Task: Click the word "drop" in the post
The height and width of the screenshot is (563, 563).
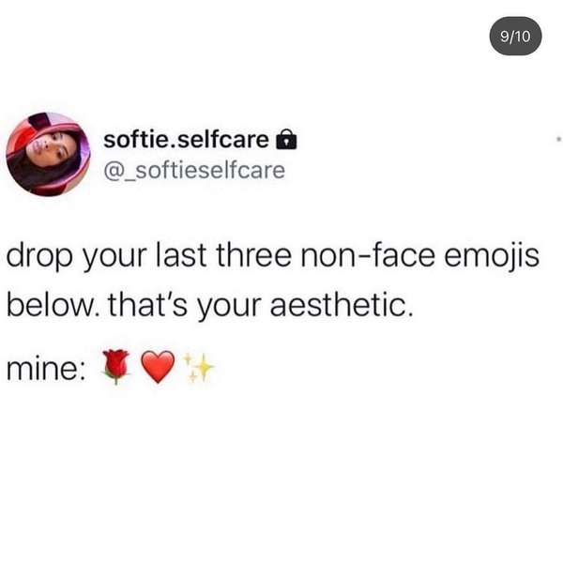Action: click(x=39, y=257)
